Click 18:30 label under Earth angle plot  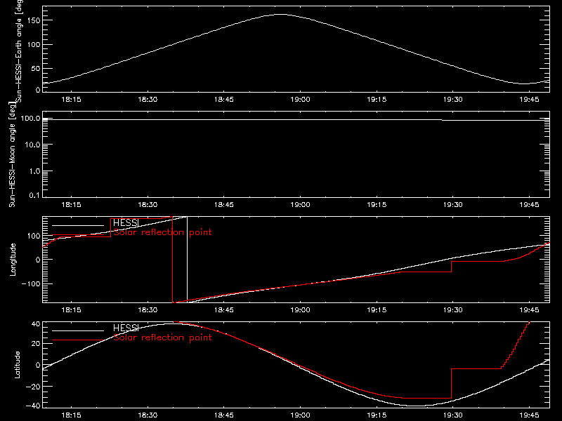coord(148,99)
